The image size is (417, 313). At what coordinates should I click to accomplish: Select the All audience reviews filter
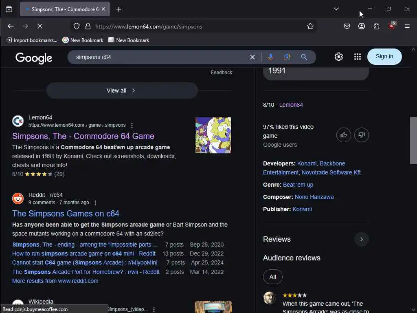coord(272,277)
